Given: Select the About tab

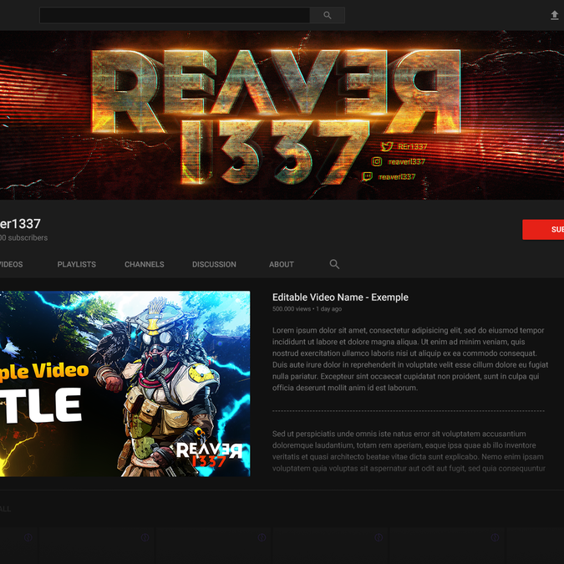Looking at the screenshot, I should [x=282, y=264].
